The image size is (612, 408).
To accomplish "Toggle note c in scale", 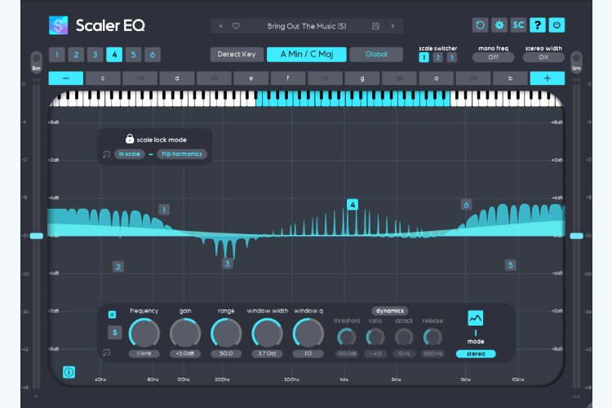I will pyautogui.click(x=103, y=78).
